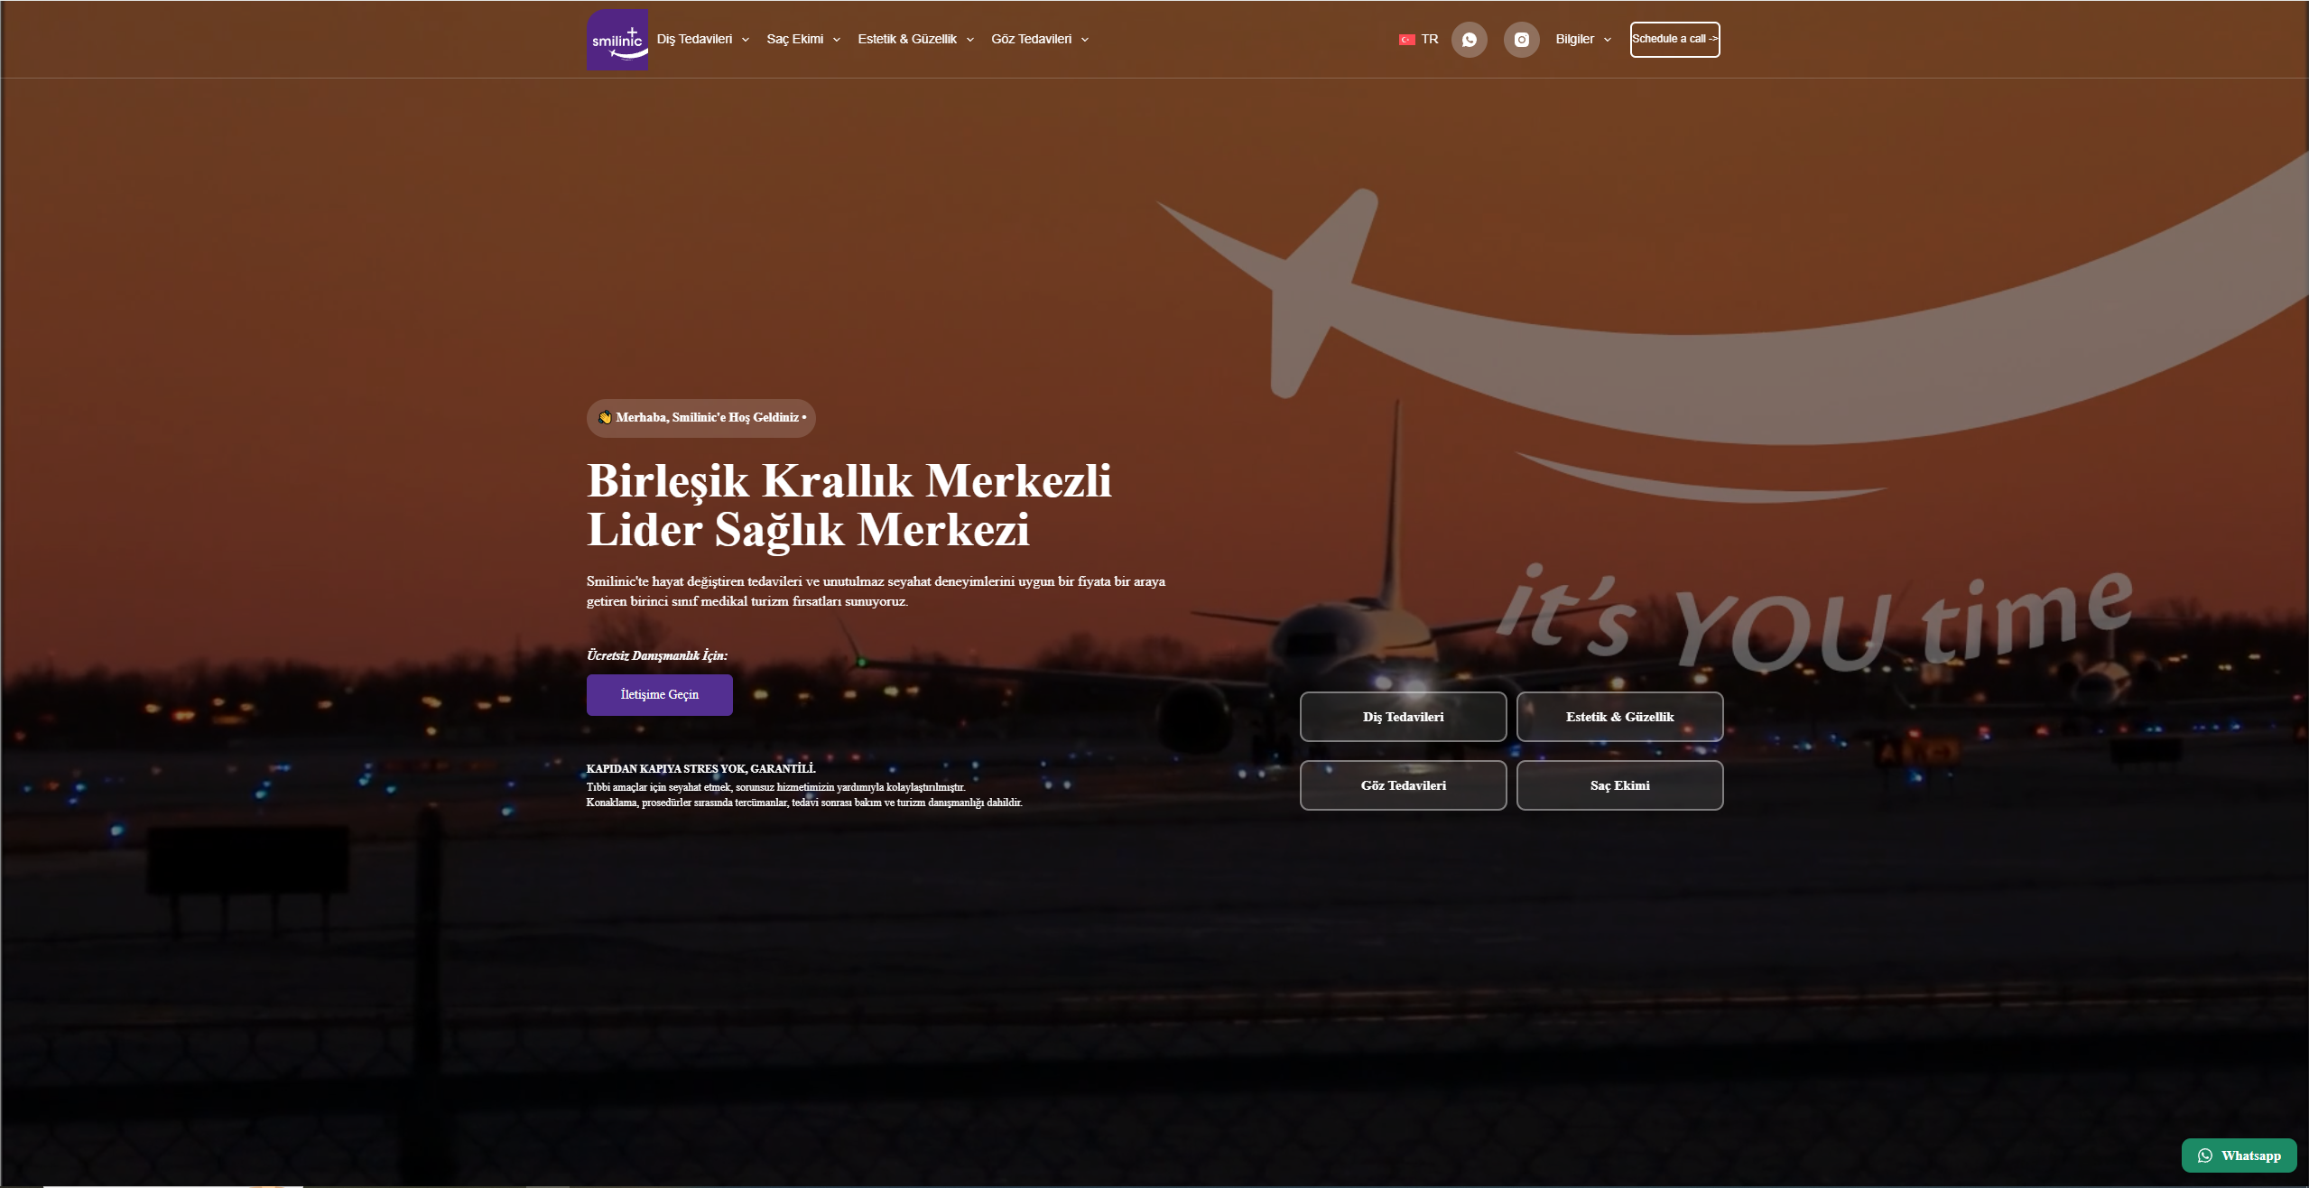
Task: Open the green floating Whatsapp chat button
Action: 2239,1156
